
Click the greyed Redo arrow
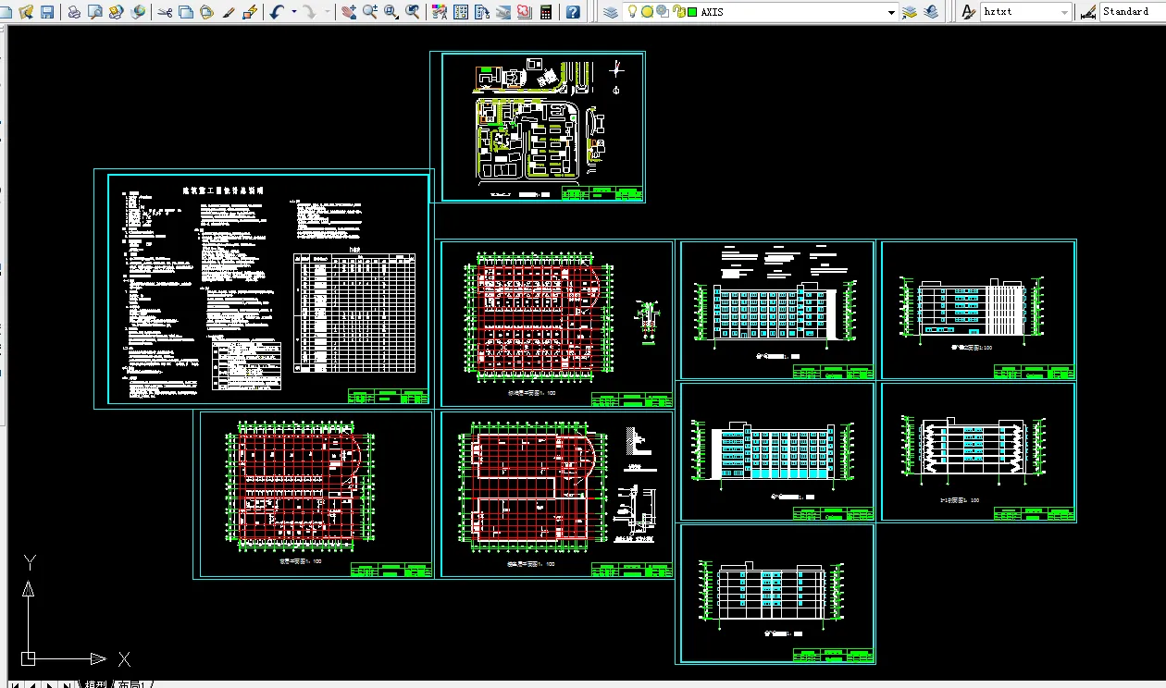click(310, 12)
